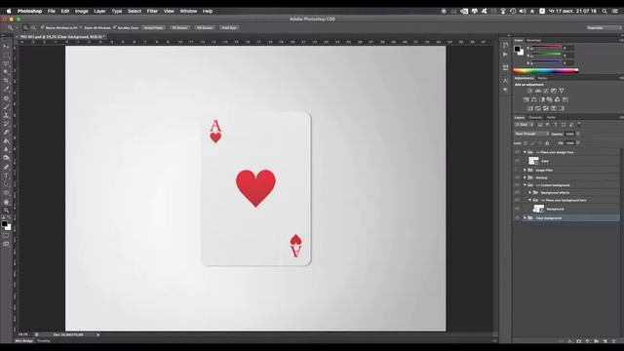Hide the Background smart object layer
Viewport: 624px width, 351px height.
coord(517,209)
